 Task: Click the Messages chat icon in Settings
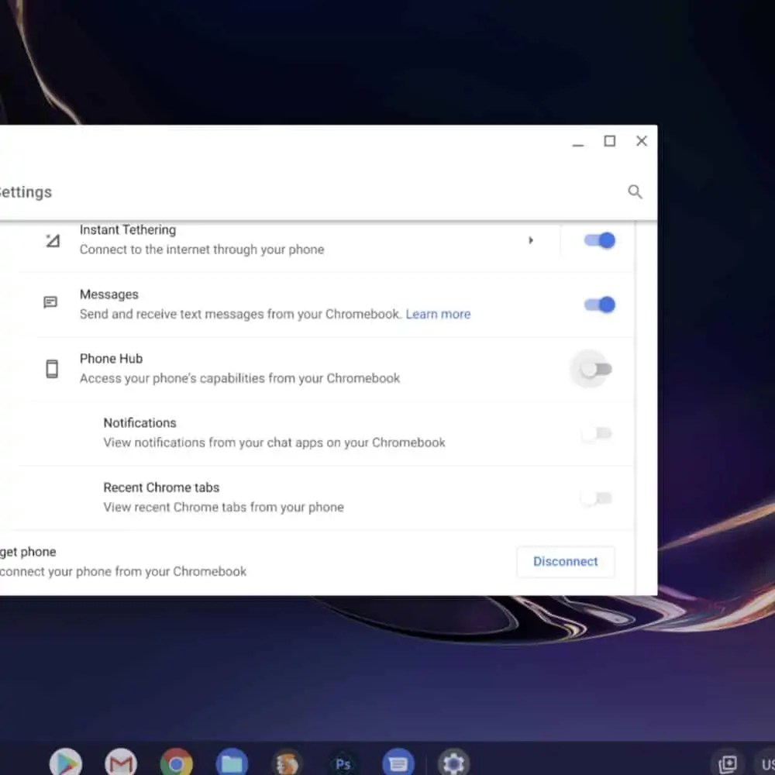pyautogui.click(x=50, y=301)
